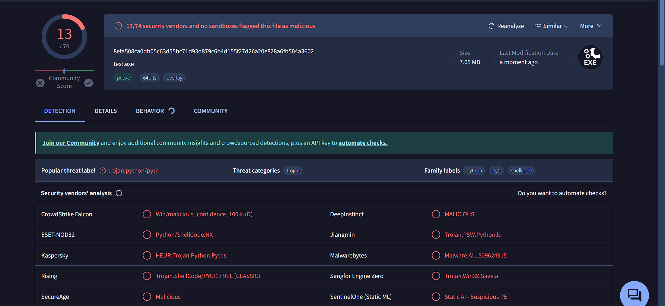Open the COMMUNITY tab
The width and height of the screenshot is (665, 306).
coord(211,111)
